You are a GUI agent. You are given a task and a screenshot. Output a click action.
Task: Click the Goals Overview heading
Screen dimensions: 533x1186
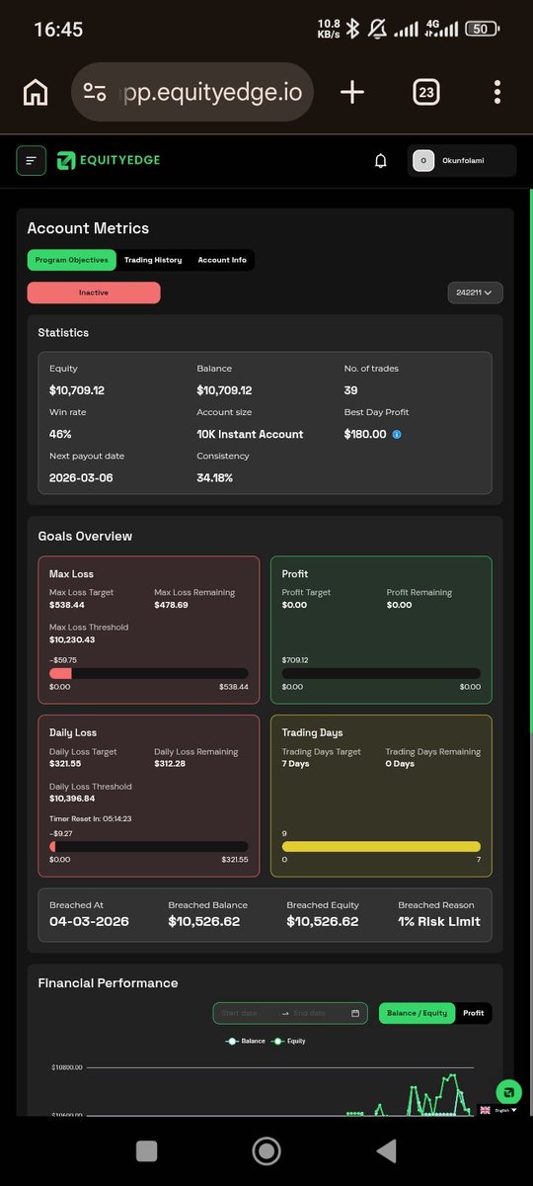[x=85, y=537]
